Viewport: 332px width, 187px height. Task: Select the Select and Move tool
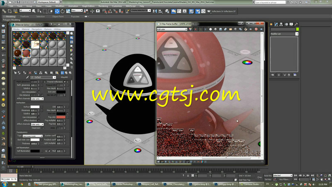[x=57, y=11]
